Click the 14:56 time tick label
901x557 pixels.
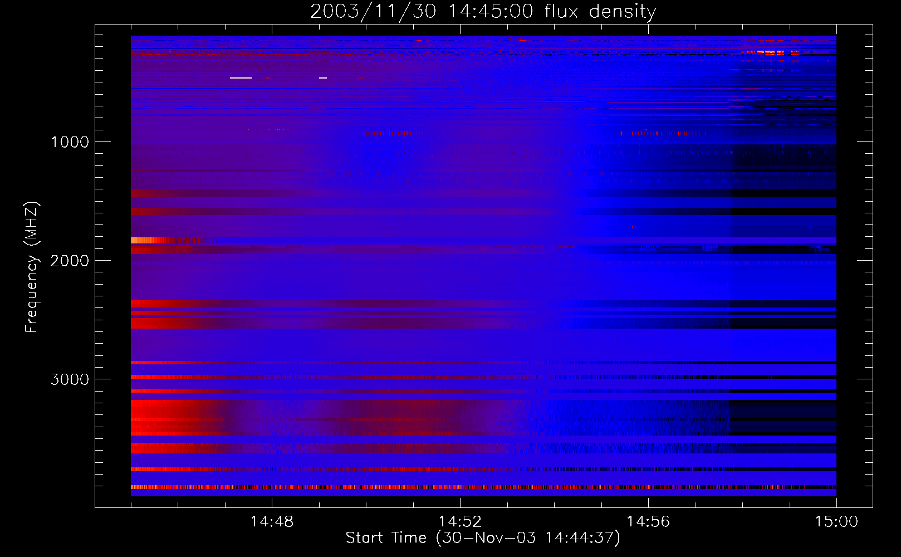tap(648, 522)
